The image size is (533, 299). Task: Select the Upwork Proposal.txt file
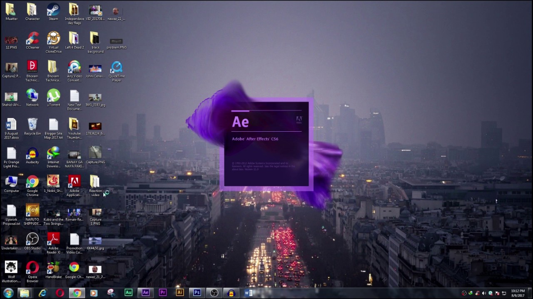pos(11,214)
